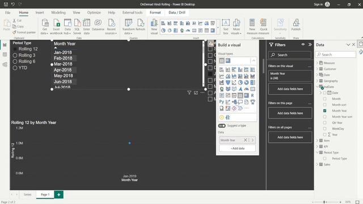
Task: Select Python visual in Build a visual
Action: [x=222, y=102]
